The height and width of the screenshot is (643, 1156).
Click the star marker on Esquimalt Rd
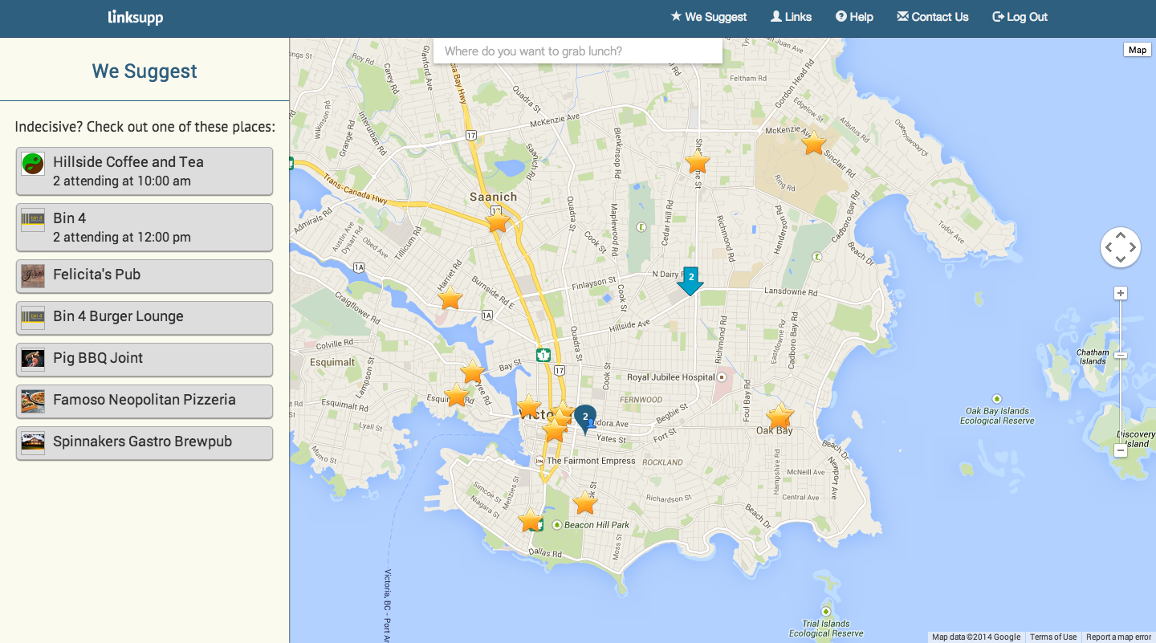[x=456, y=394]
